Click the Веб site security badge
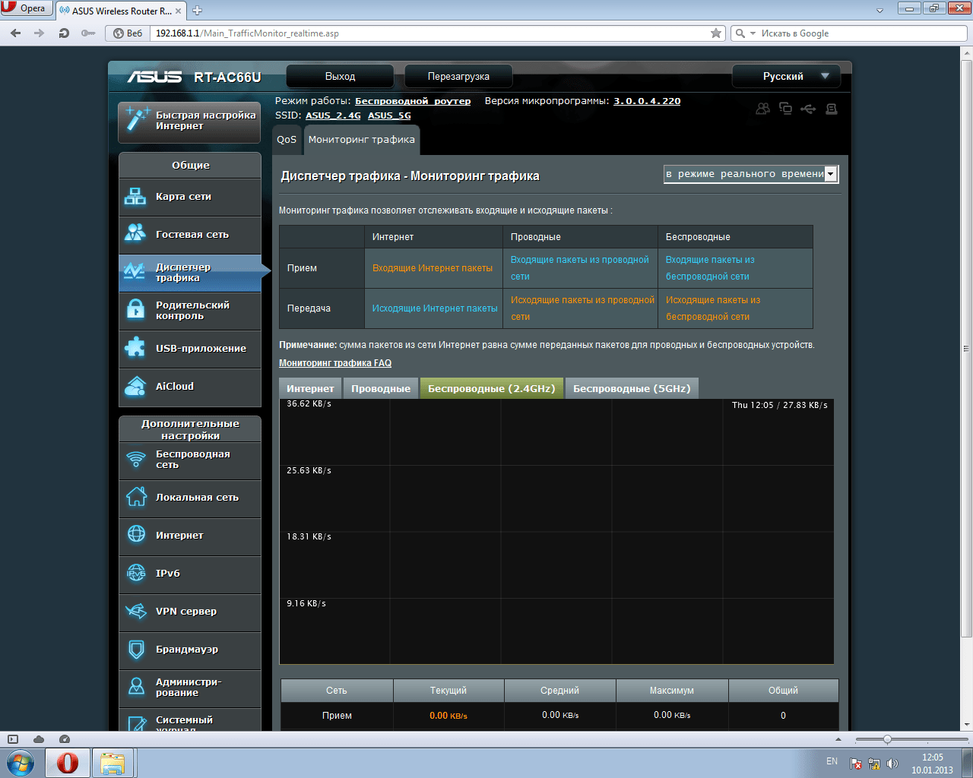Screen dimensions: 973x778 point(128,33)
